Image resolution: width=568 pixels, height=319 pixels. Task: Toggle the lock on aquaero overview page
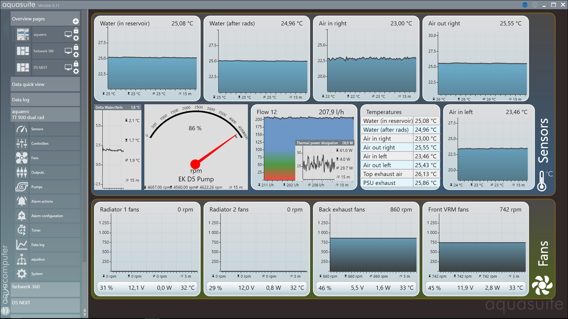click(x=76, y=30)
